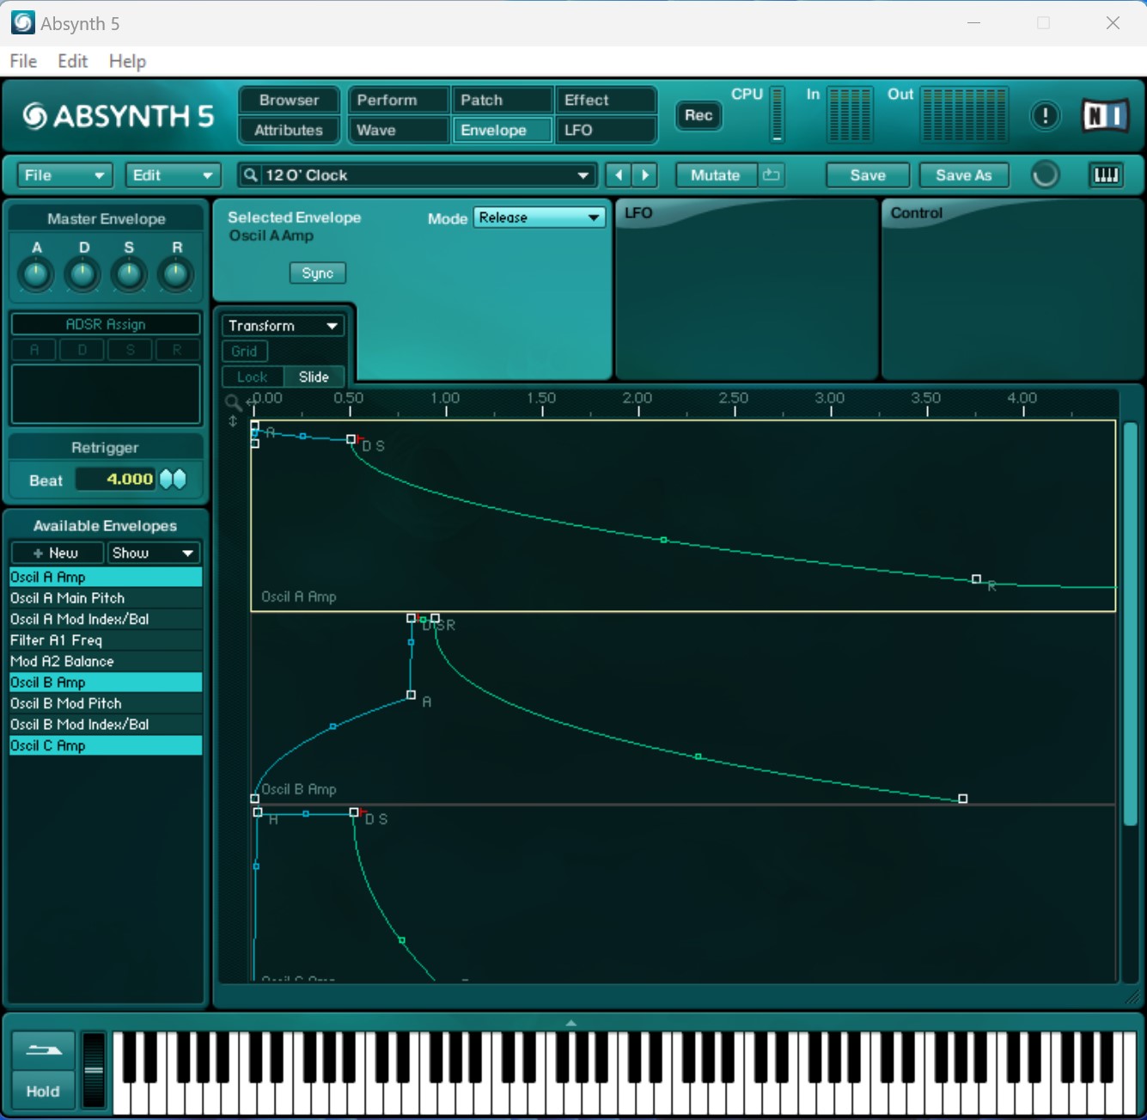This screenshot has width=1147, height=1120.
Task: Click the circular sound-load indicator beside Save As
Action: [x=1045, y=175]
